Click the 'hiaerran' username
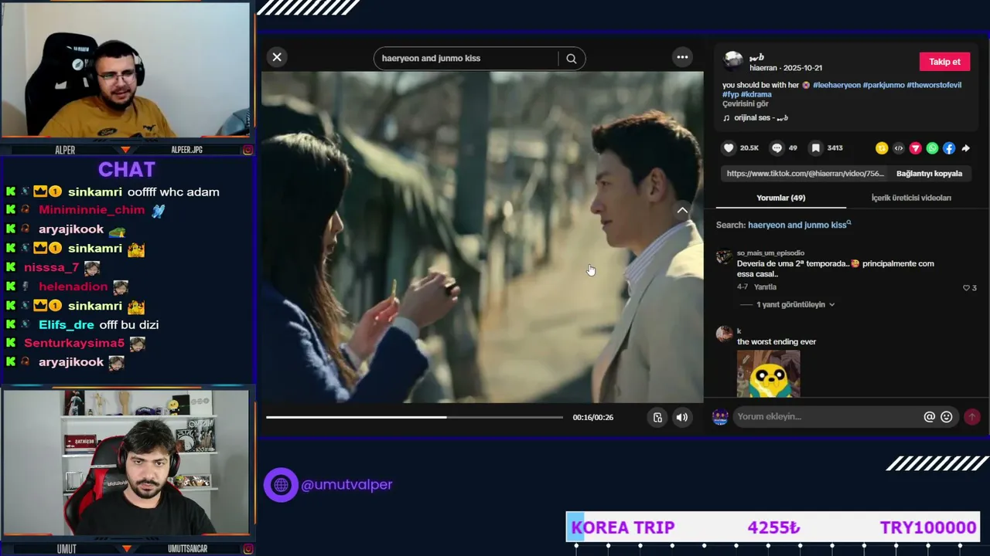 (763, 68)
